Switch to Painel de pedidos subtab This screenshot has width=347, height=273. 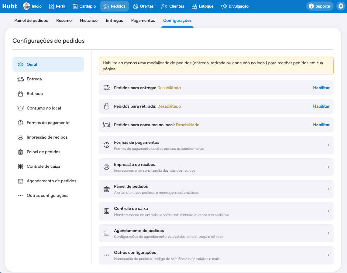click(x=31, y=20)
